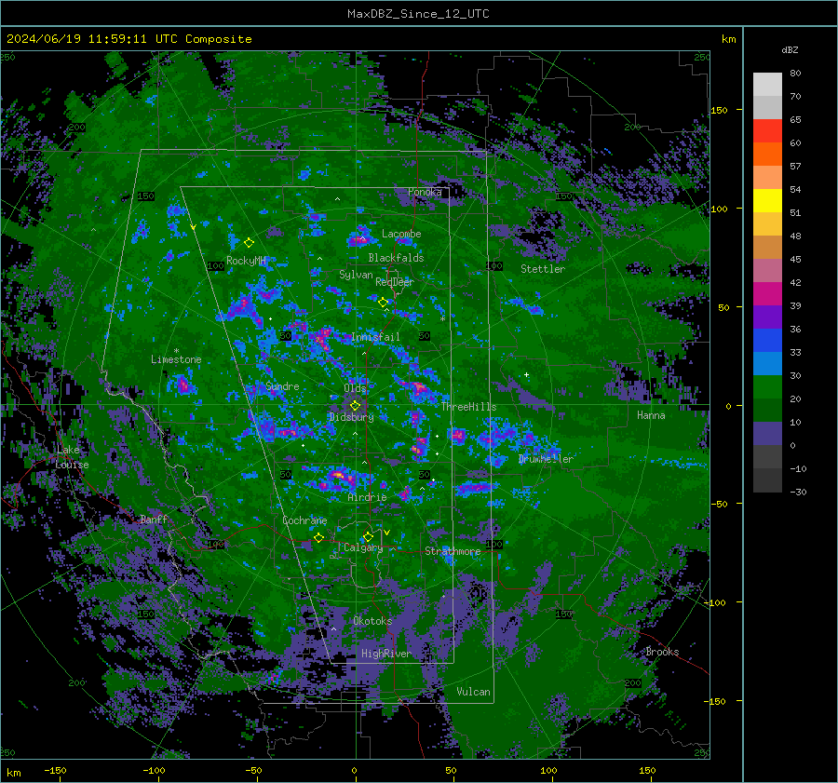Pick the light green 20-30 dBZ legend swatch

tap(767, 387)
